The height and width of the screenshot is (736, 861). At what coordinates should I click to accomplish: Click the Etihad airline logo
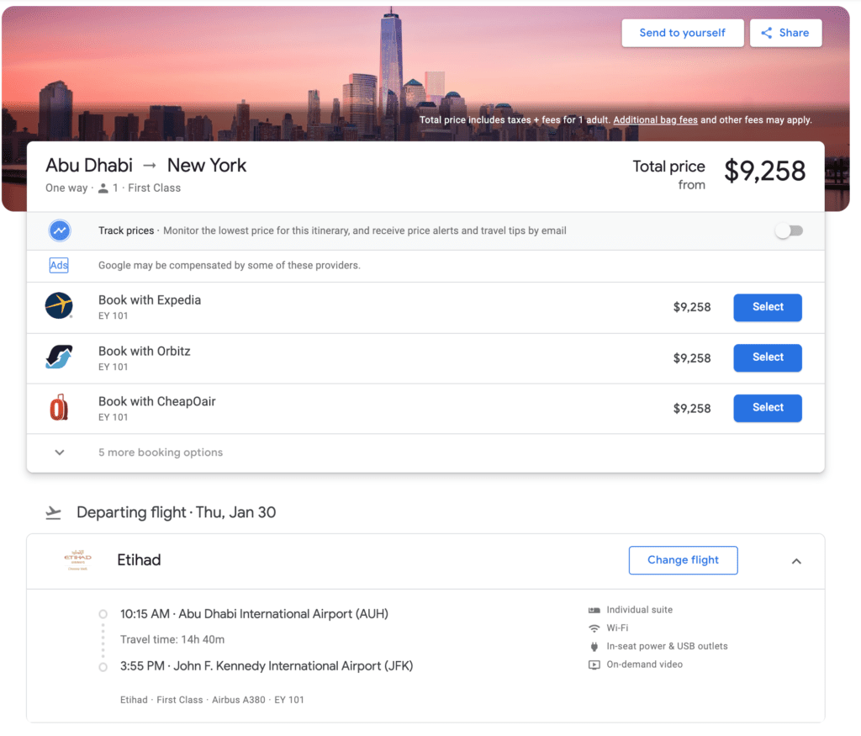pos(77,560)
